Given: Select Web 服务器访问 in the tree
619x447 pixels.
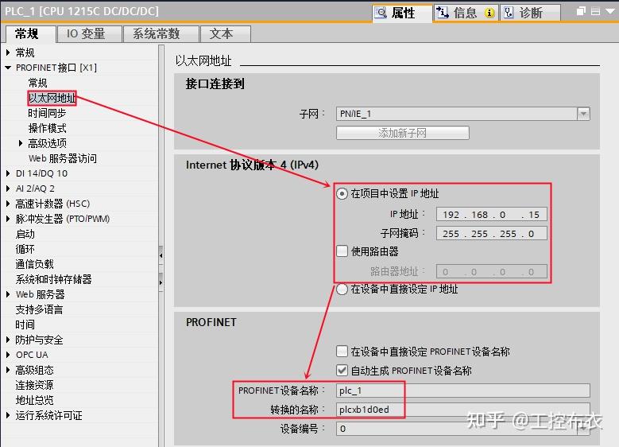Looking at the screenshot, I should (62, 158).
